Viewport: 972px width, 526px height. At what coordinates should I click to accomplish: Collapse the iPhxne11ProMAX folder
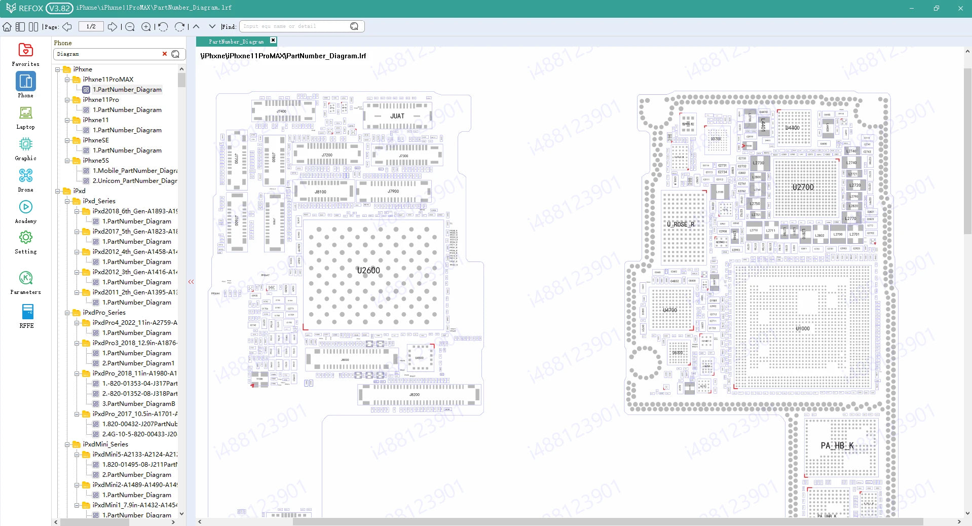[67, 80]
